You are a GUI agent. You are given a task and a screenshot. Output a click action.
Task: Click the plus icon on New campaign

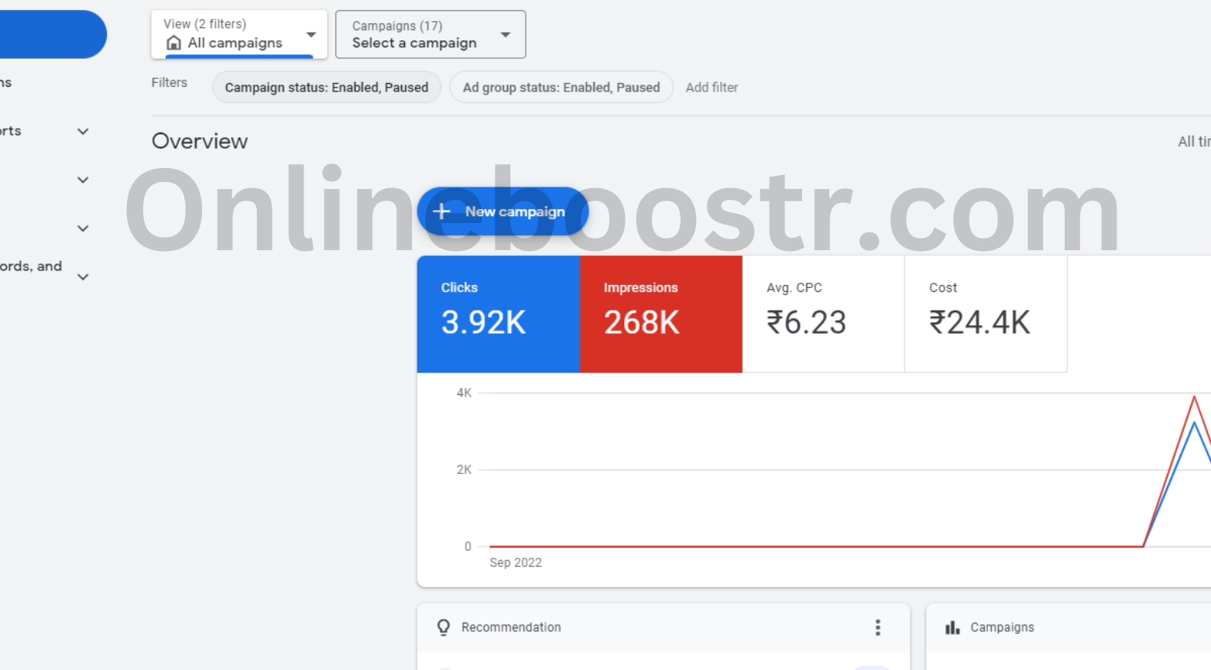tap(441, 211)
